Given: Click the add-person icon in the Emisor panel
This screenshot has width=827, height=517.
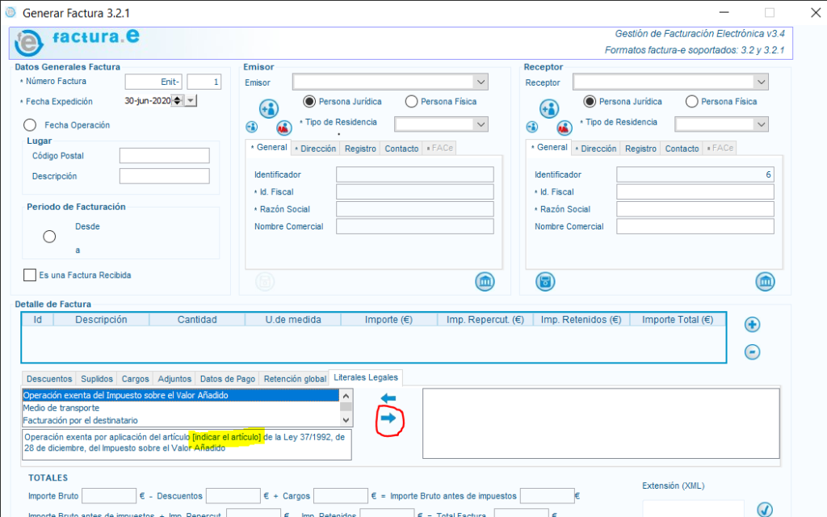Looking at the screenshot, I should click(x=269, y=109).
